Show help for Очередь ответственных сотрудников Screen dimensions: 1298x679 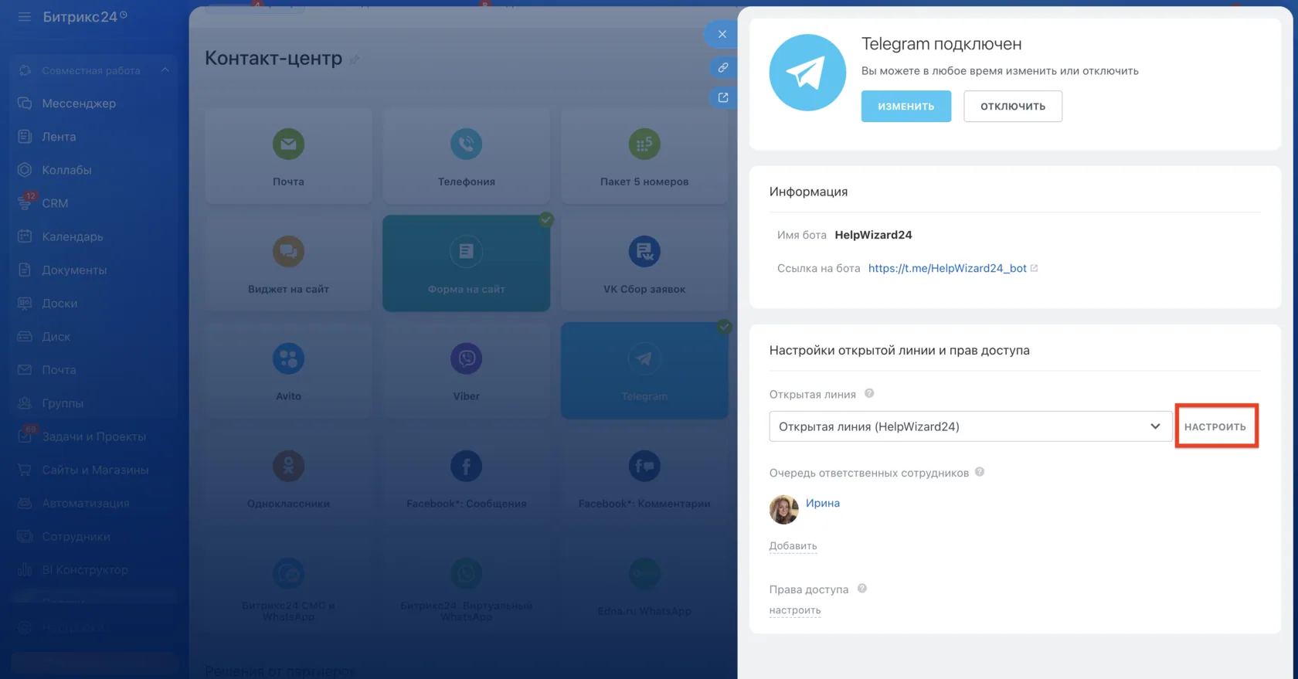(x=980, y=472)
